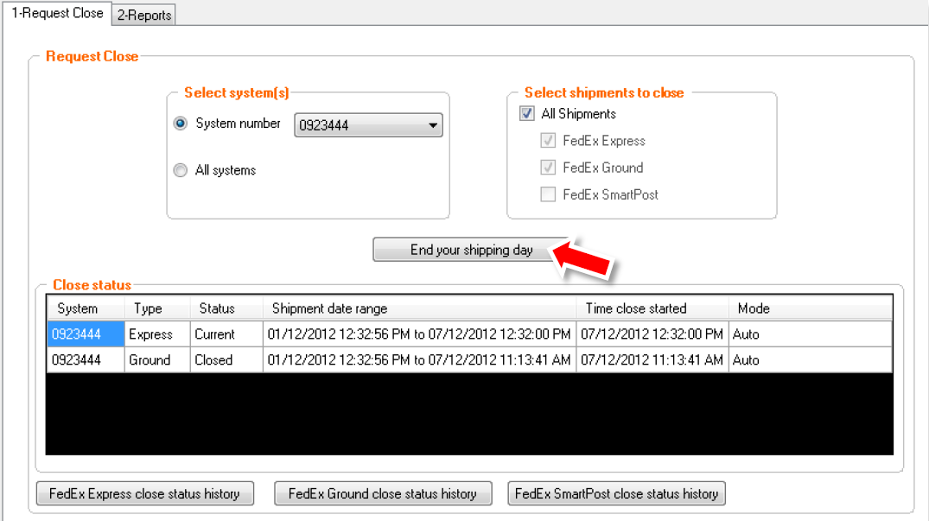This screenshot has height=521, width=929.
Task: Open FedEx Express close status history
Action: (x=145, y=493)
